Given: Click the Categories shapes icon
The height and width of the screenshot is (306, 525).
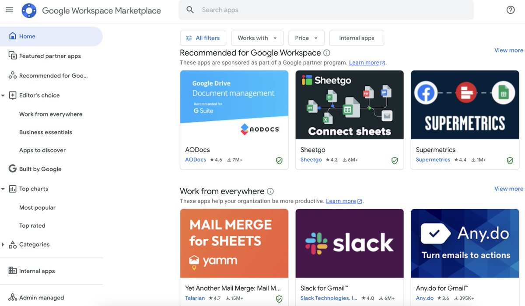Looking at the screenshot, I should click(x=13, y=244).
